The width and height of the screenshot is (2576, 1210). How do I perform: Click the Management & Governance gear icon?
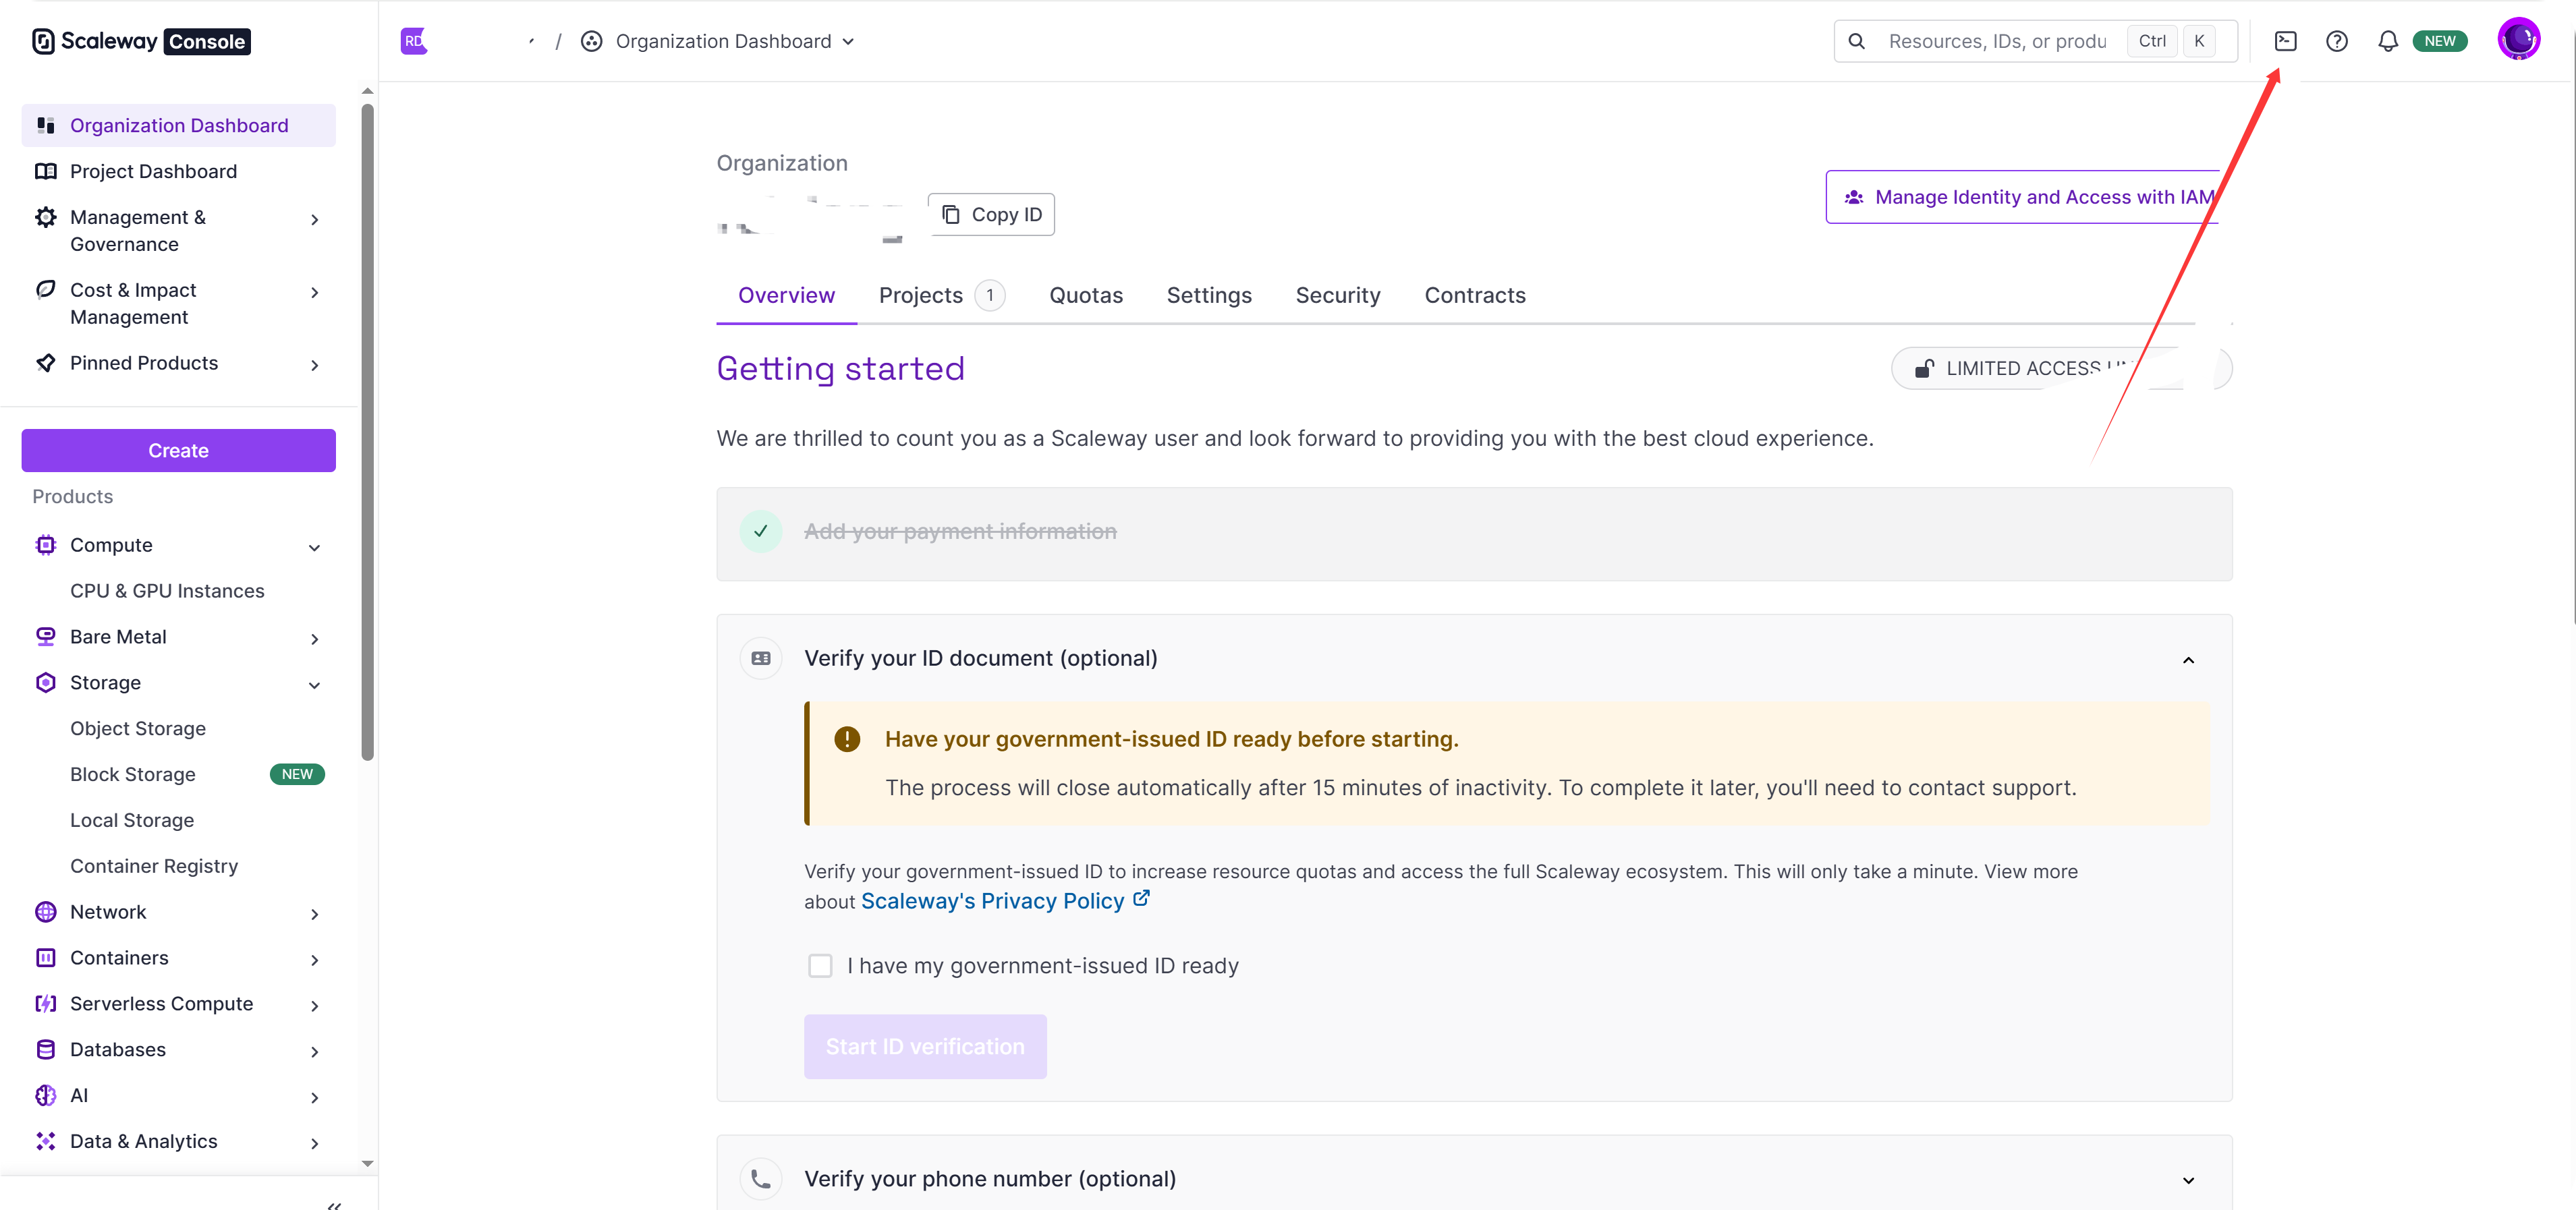click(46, 217)
